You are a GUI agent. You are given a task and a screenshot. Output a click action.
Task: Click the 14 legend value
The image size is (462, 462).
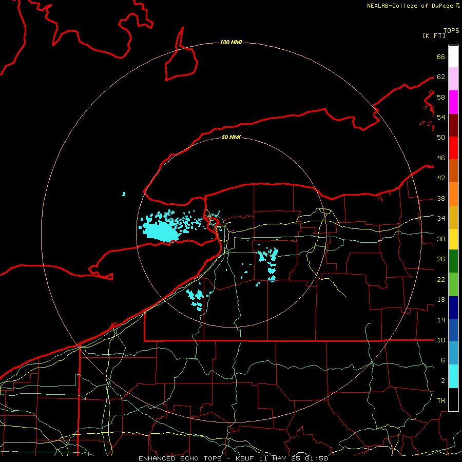(x=441, y=320)
